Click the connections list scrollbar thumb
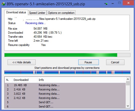 (128, 83)
